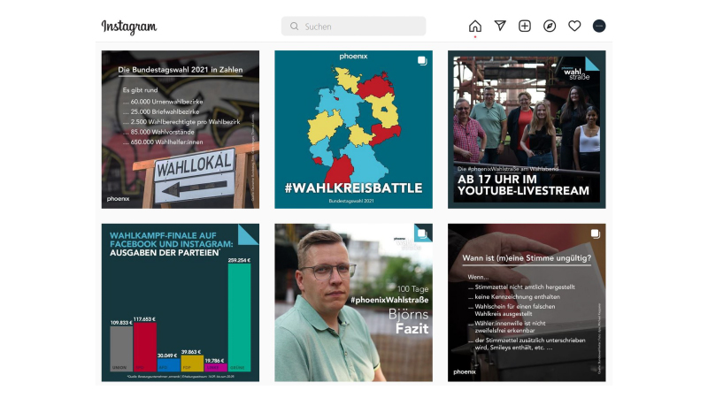Click the green GRÜNE bar in chart

point(239,318)
